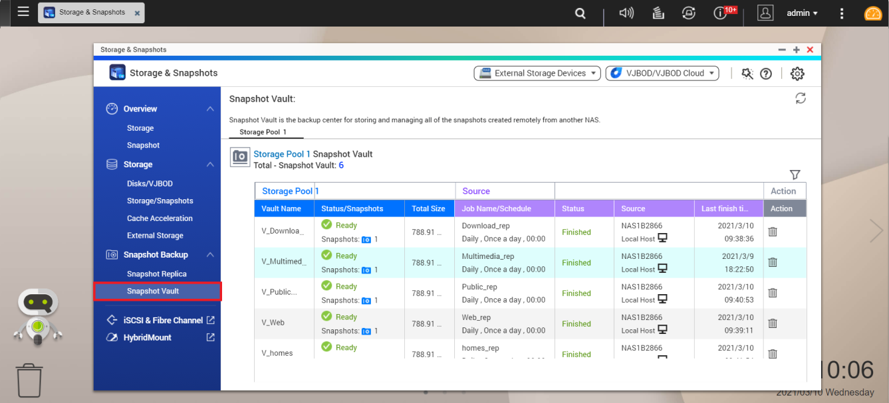This screenshot has height=403, width=889.
Task: Open Cache Acceleration sidebar item
Action: 160,218
